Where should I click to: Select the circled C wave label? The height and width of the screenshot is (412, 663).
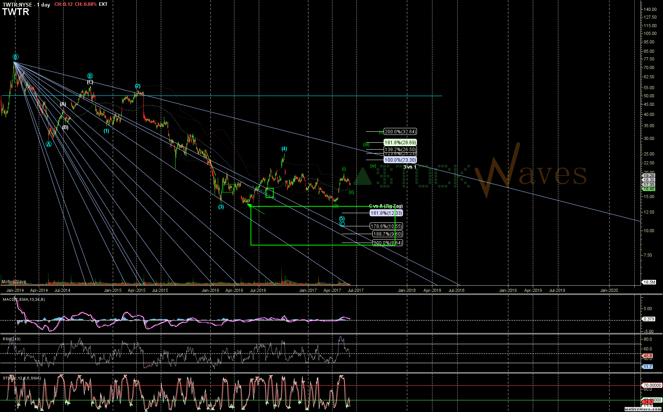pos(342,224)
